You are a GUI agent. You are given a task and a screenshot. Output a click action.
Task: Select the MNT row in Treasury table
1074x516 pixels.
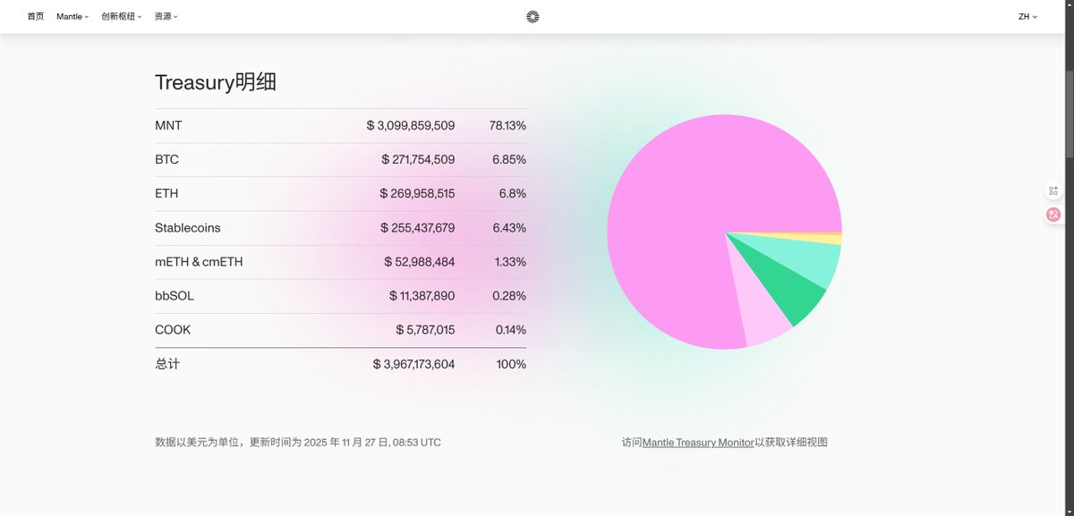click(x=340, y=126)
